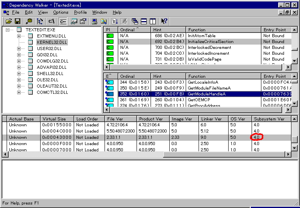The width and height of the screenshot is (300, 208).
Task: Click the document icon left of File menu
Action: coord(6,13)
